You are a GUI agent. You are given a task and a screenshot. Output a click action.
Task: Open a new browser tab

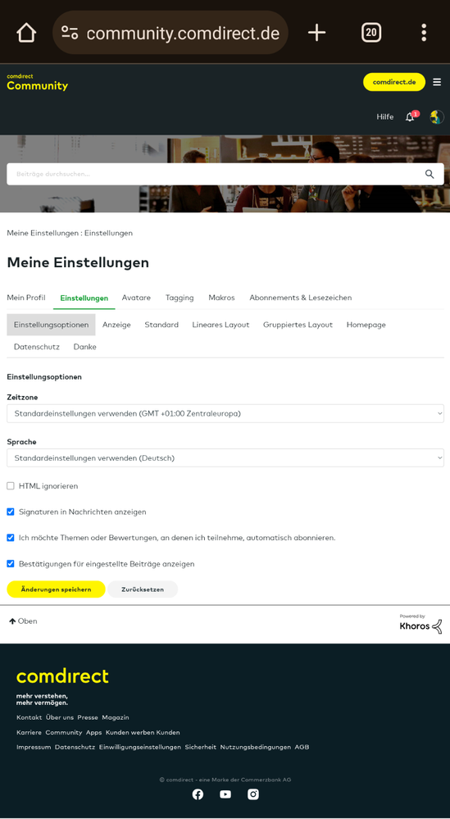(x=316, y=33)
